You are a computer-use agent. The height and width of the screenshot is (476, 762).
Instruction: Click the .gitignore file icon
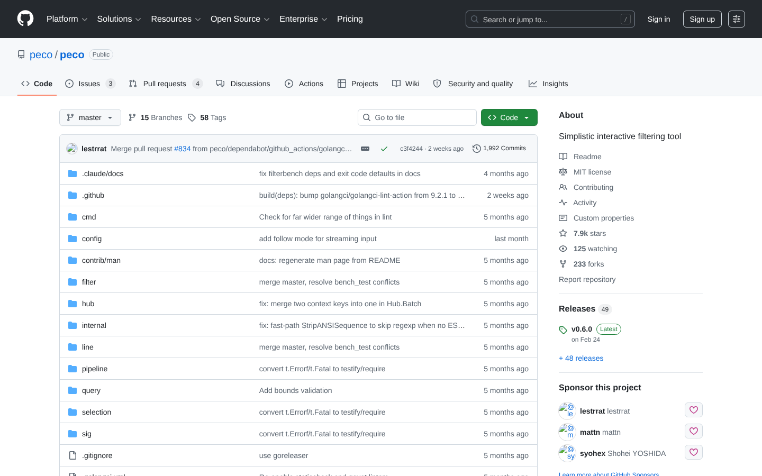pyautogui.click(x=72, y=455)
